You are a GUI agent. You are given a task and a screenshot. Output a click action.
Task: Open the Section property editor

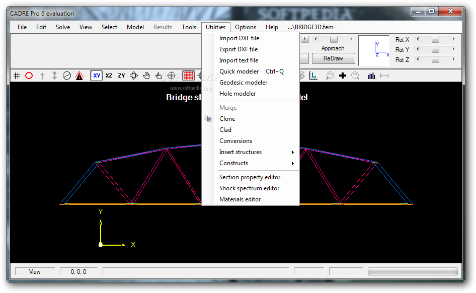pyautogui.click(x=250, y=177)
